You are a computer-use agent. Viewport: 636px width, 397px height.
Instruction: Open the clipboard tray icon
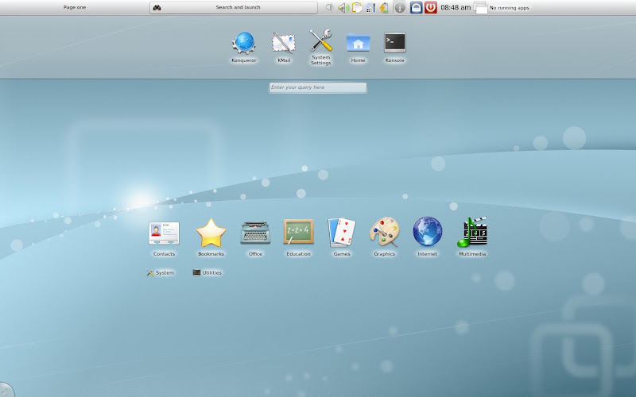click(x=357, y=8)
